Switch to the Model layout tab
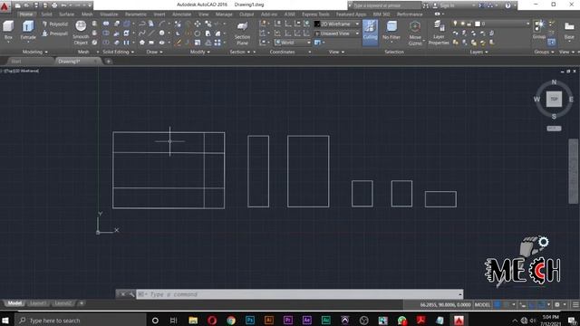The image size is (580, 326). 14,303
